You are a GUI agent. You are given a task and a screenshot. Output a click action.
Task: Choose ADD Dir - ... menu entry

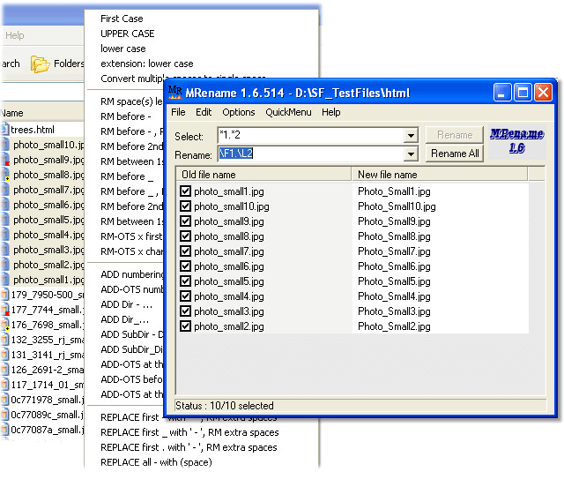click(127, 304)
